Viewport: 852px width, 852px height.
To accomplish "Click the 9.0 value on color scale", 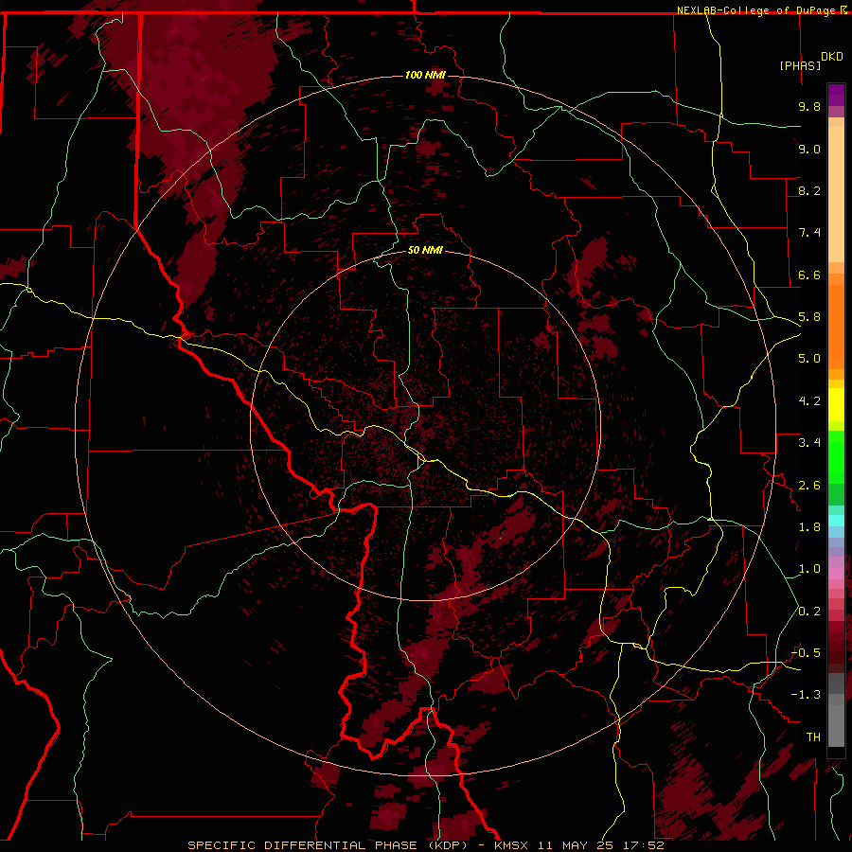I will pyautogui.click(x=809, y=149).
